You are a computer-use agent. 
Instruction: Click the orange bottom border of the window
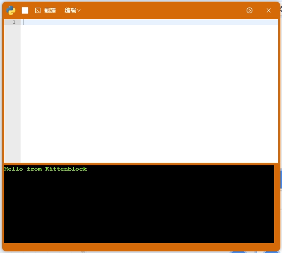(141, 248)
